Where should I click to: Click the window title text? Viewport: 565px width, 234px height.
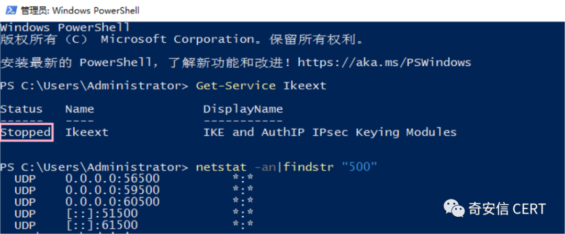click(80, 10)
